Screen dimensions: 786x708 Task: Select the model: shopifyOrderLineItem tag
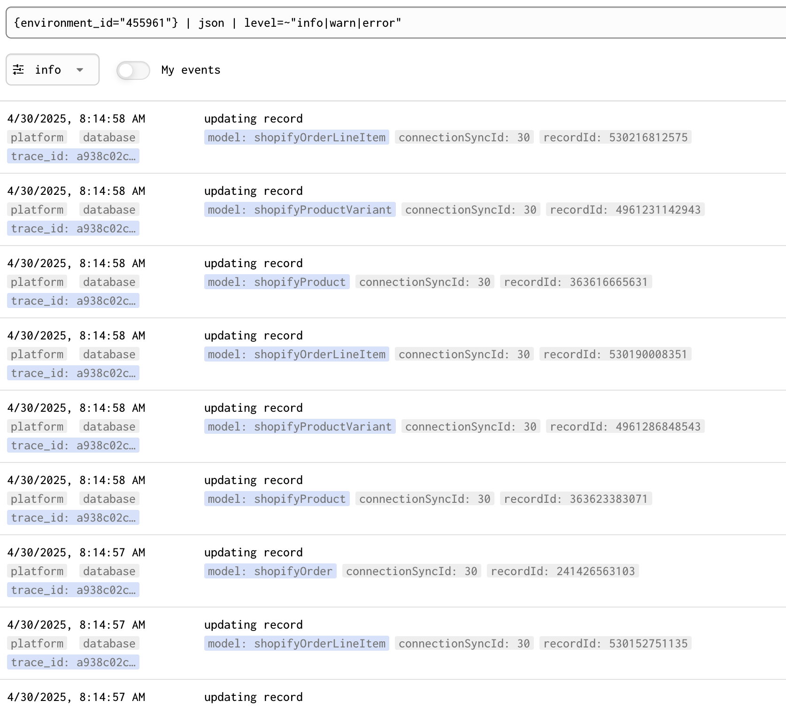pos(296,137)
